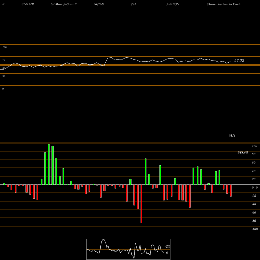260x260 pixels.
Task: Click the RSI axis label 30
Action: [x=4, y=76]
